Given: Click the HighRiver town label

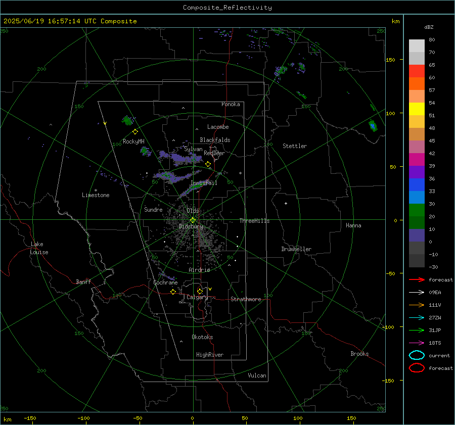Looking at the screenshot, I should (210, 355).
